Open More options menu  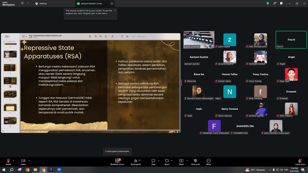click(208, 162)
